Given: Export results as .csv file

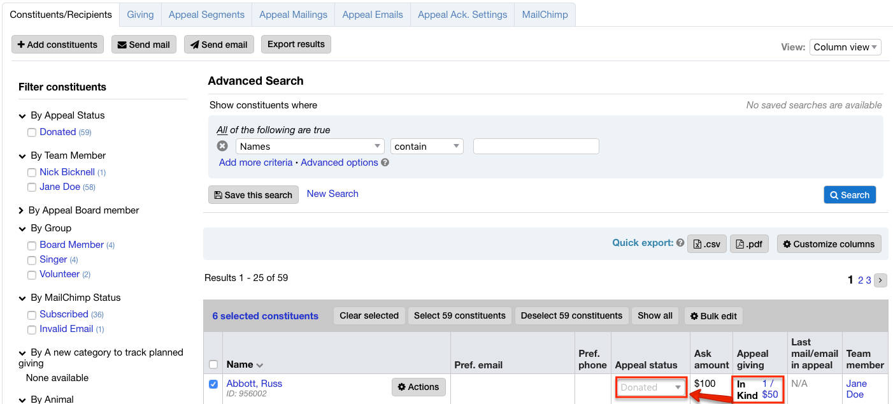Looking at the screenshot, I should (706, 244).
